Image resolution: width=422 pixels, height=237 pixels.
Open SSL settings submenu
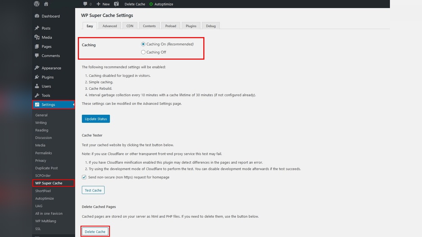pos(38,229)
